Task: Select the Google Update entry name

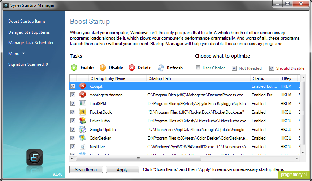Action: coord(103,130)
